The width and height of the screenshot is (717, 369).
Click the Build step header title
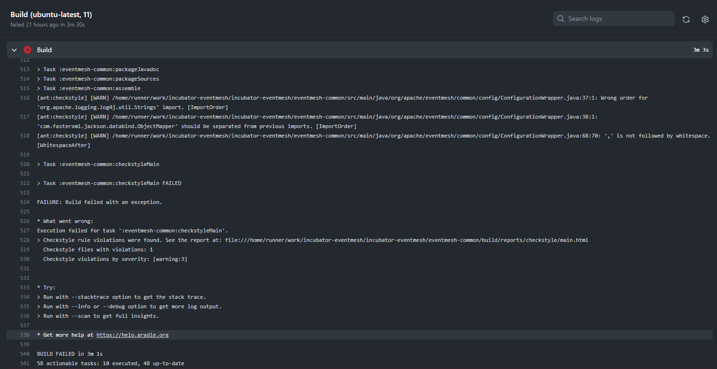(45, 50)
